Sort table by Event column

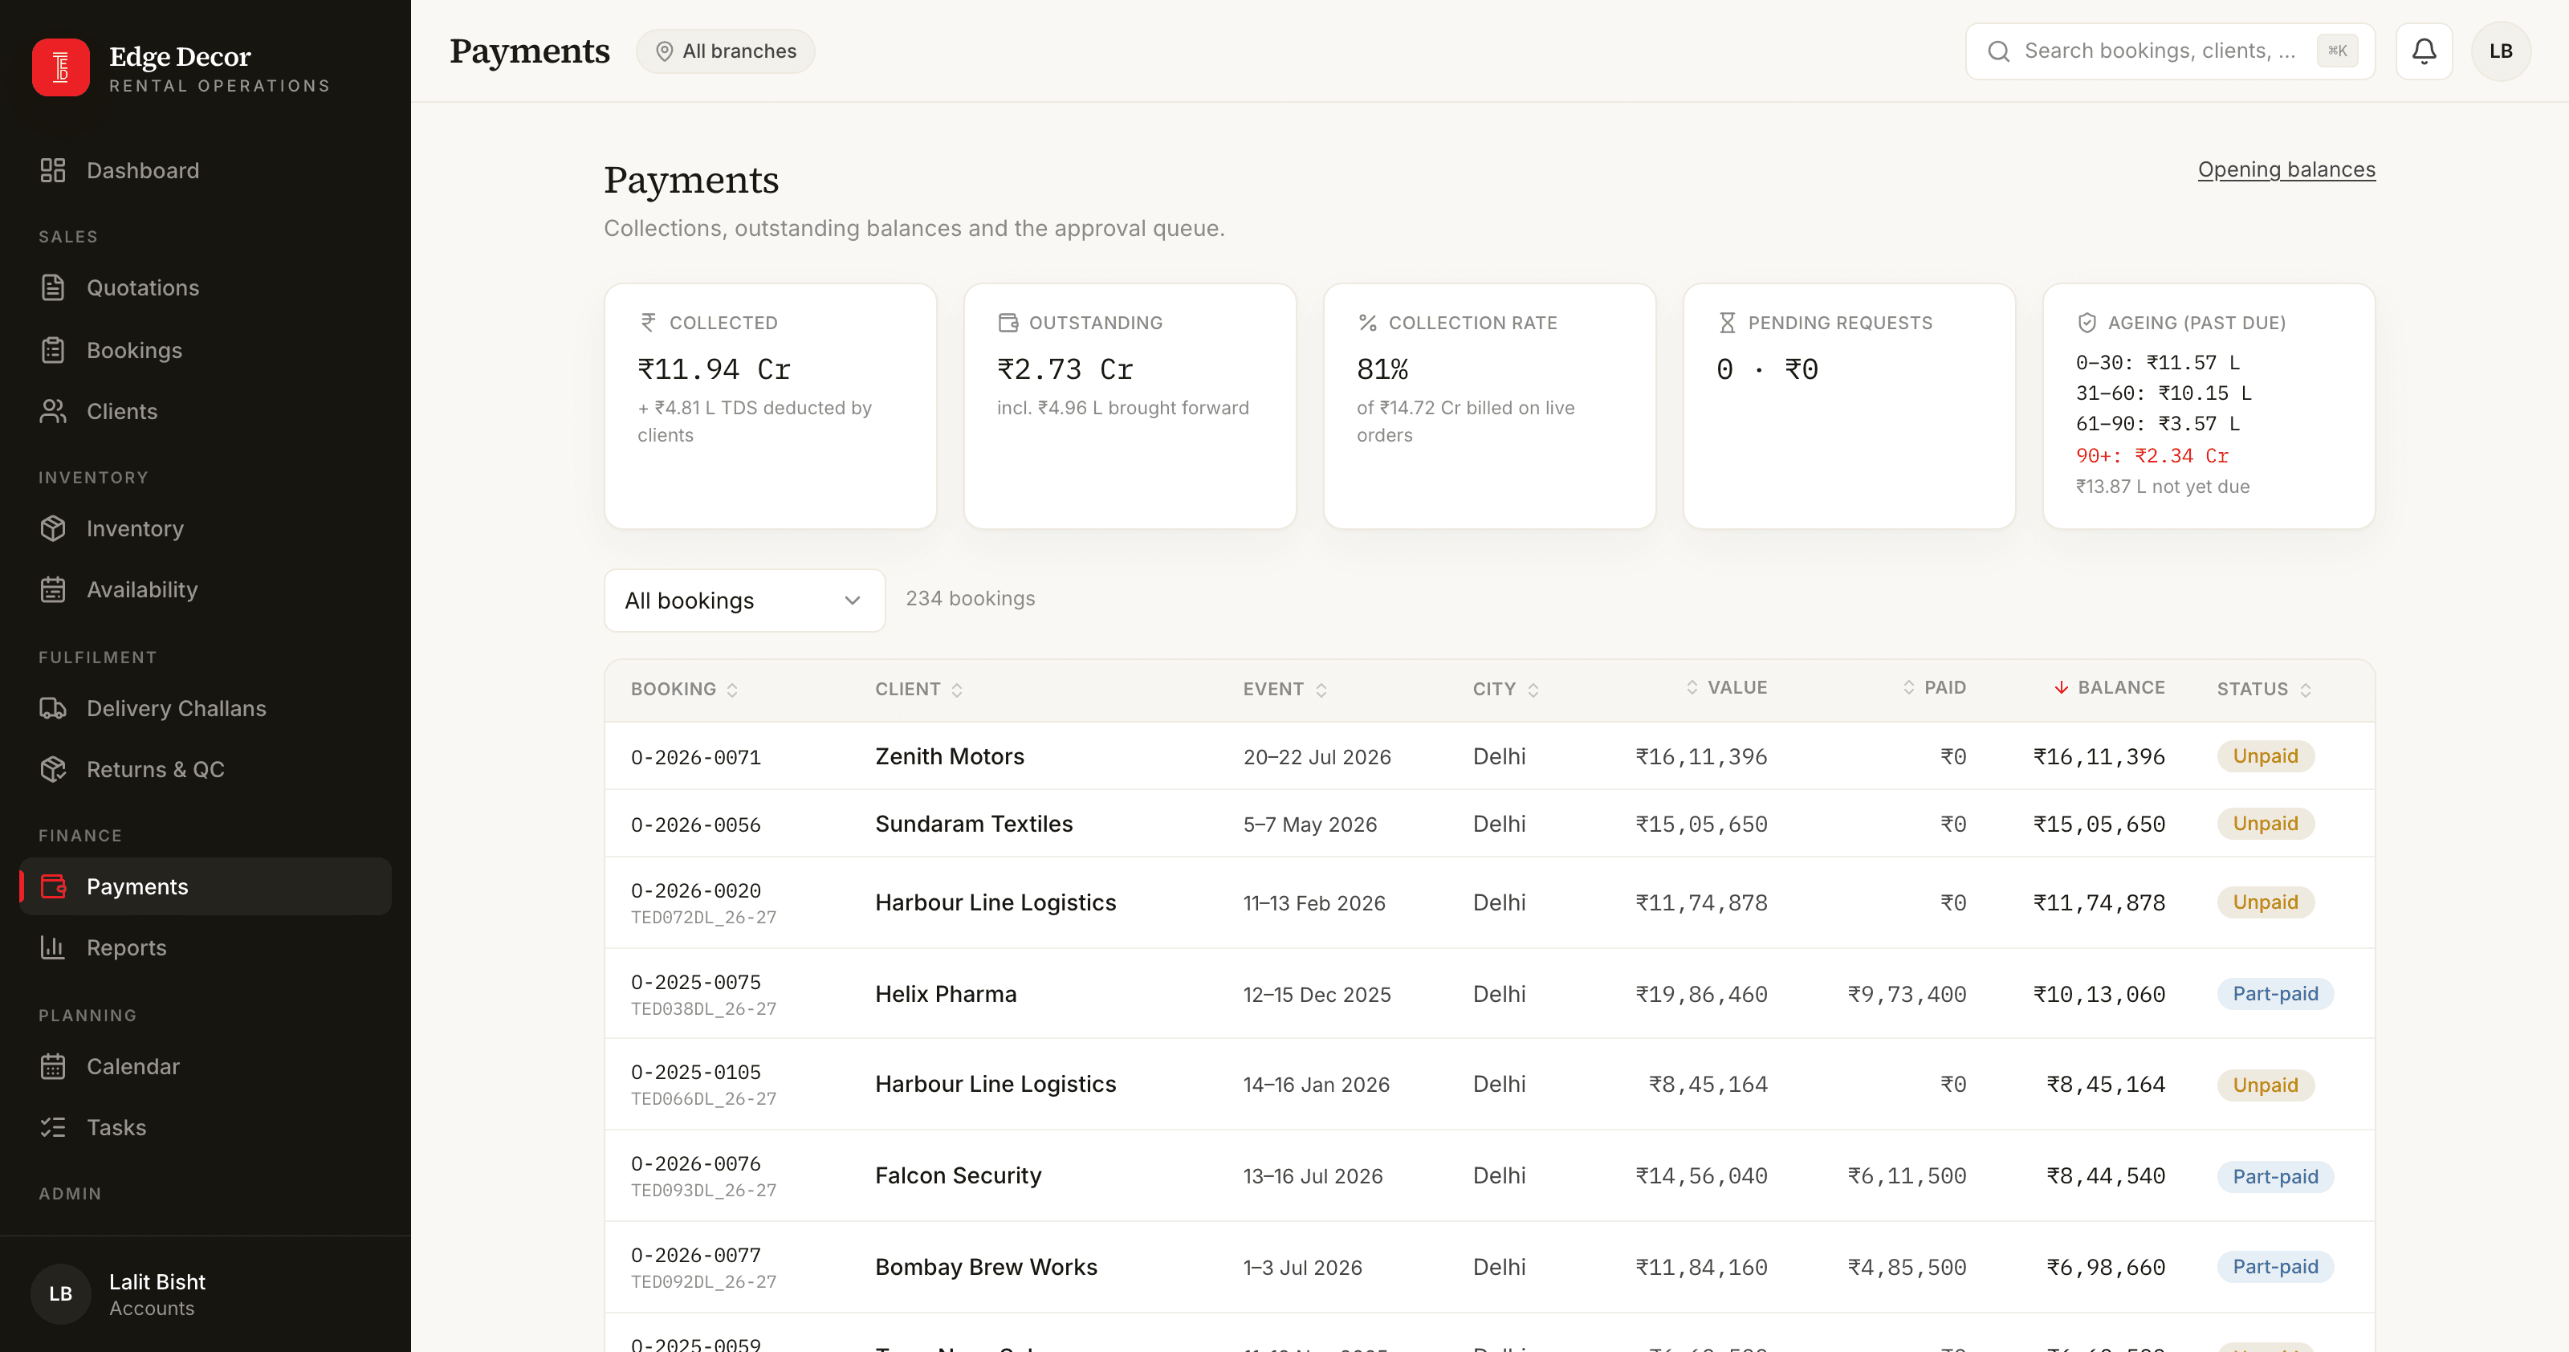(1284, 689)
